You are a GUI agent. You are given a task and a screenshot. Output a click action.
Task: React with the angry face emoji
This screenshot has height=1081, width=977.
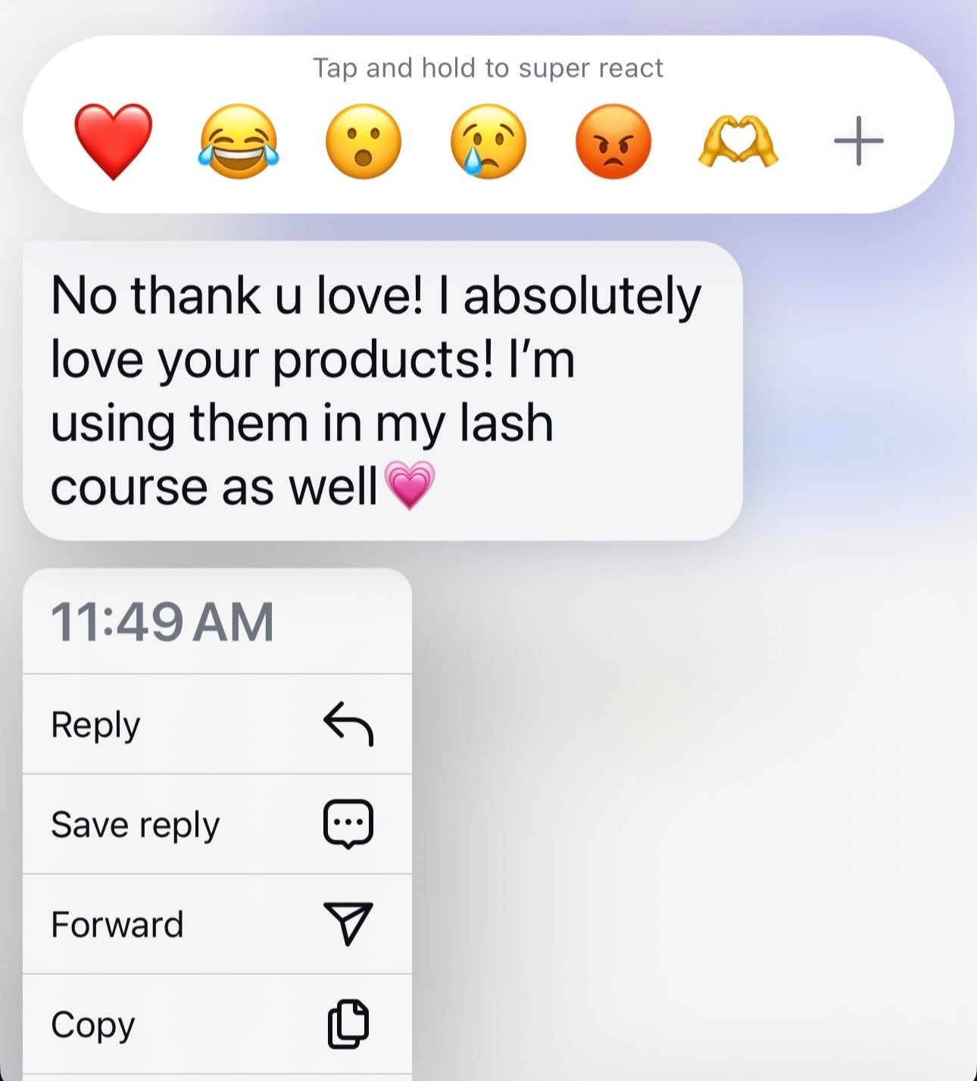(613, 142)
